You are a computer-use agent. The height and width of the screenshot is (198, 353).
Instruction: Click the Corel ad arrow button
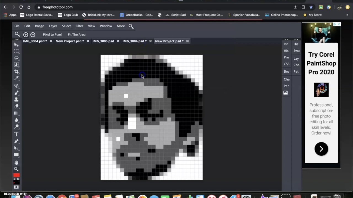pos(321,149)
